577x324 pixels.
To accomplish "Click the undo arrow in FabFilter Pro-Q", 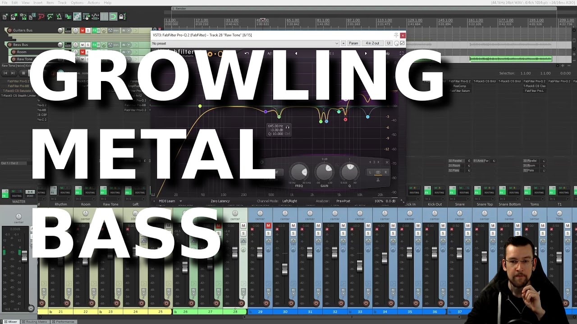I will pos(247,53).
